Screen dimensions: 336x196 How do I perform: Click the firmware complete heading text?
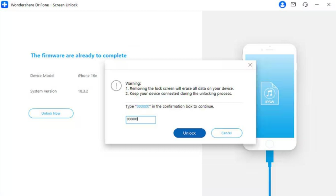coord(78,56)
